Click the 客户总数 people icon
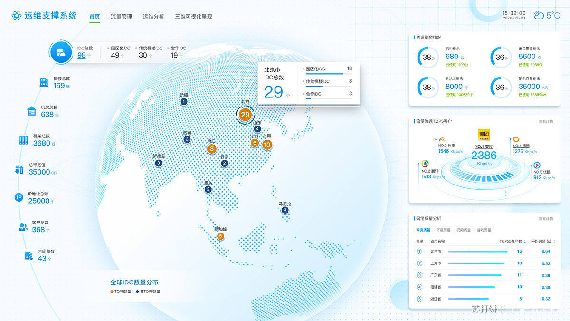The height and width of the screenshot is (321, 570). (x=23, y=226)
